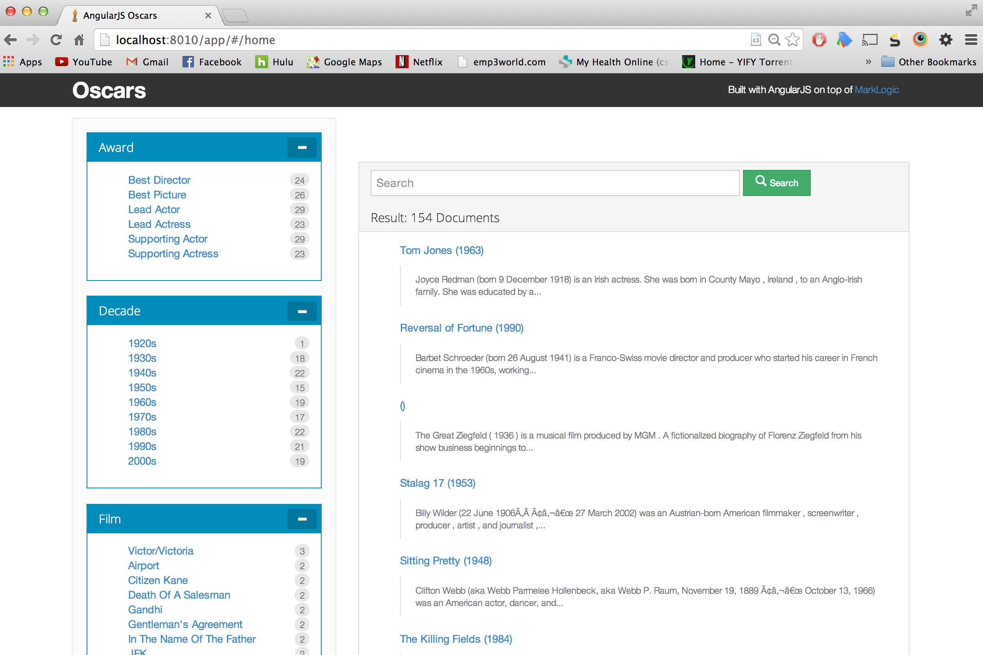Collapse the Film facet panel
This screenshot has width=983, height=655.
(x=302, y=519)
